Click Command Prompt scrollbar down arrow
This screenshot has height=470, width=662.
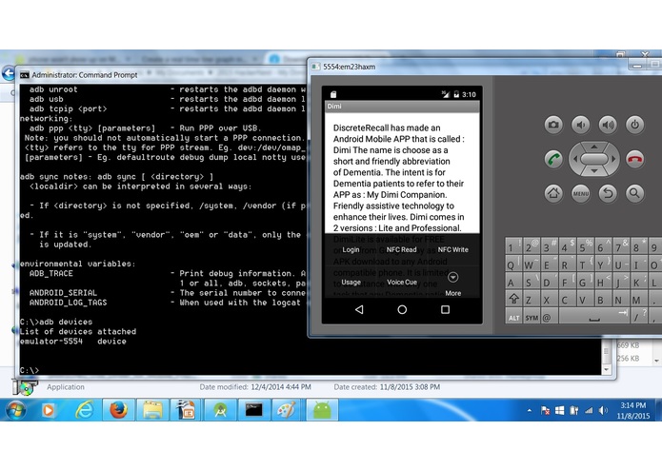point(606,370)
